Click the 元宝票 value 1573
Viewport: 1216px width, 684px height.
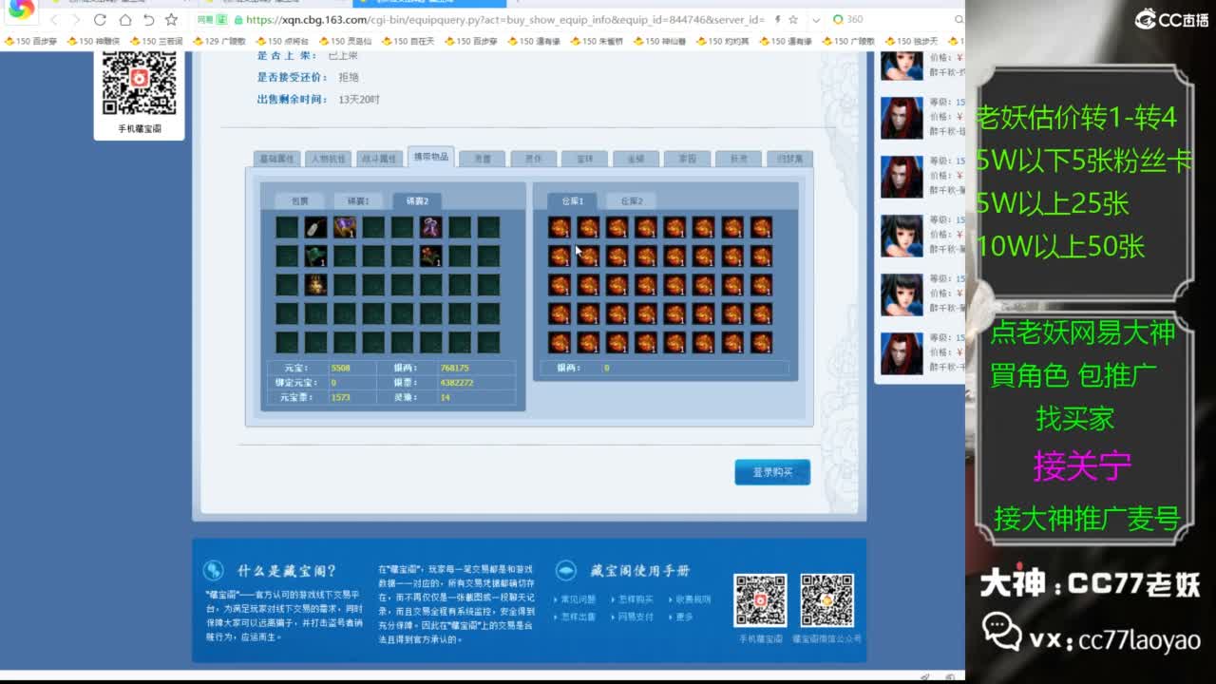point(340,397)
